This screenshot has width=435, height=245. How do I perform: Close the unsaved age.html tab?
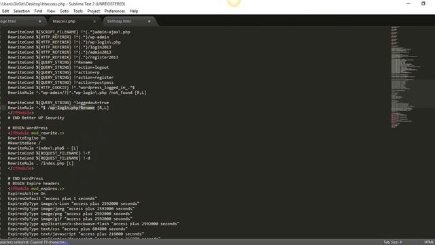(x=40, y=21)
